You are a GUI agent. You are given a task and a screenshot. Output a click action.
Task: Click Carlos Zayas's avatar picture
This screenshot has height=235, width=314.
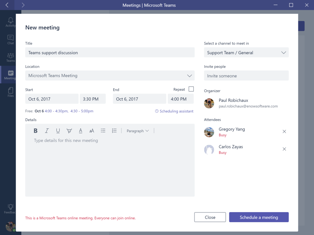(209, 149)
